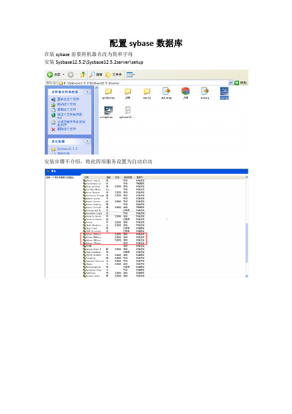This screenshot has width=292, height=414.
Task: Click Services list scroll-down arrow
Action: [x=247, y=276]
